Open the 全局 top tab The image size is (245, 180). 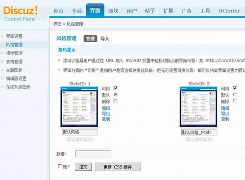pyautogui.click(x=76, y=11)
